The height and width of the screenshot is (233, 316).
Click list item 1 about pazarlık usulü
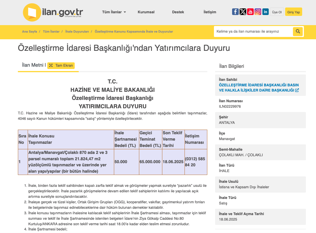pos(117,191)
